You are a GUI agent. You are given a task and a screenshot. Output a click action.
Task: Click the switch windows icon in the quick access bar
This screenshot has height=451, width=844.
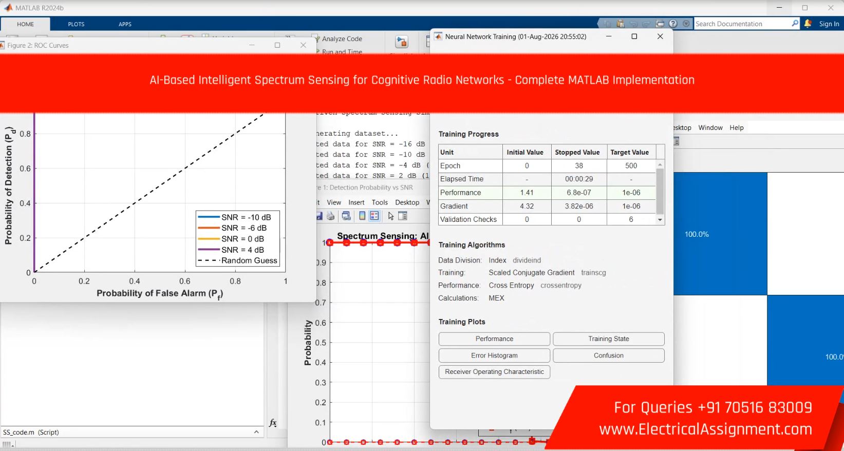[x=660, y=24]
